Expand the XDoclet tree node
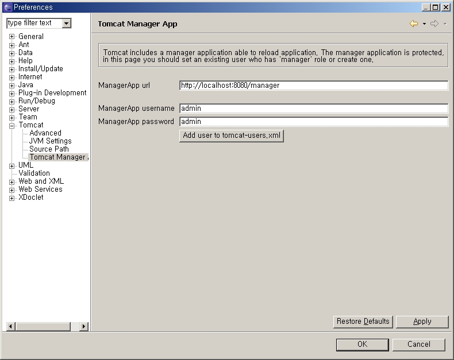This screenshot has width=454, height=360. (11, 198)
